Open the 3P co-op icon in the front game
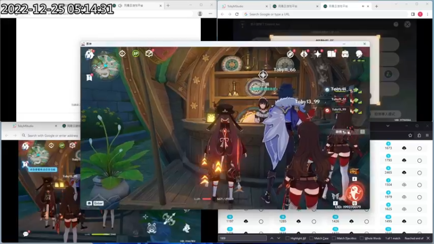 (135, 53)
